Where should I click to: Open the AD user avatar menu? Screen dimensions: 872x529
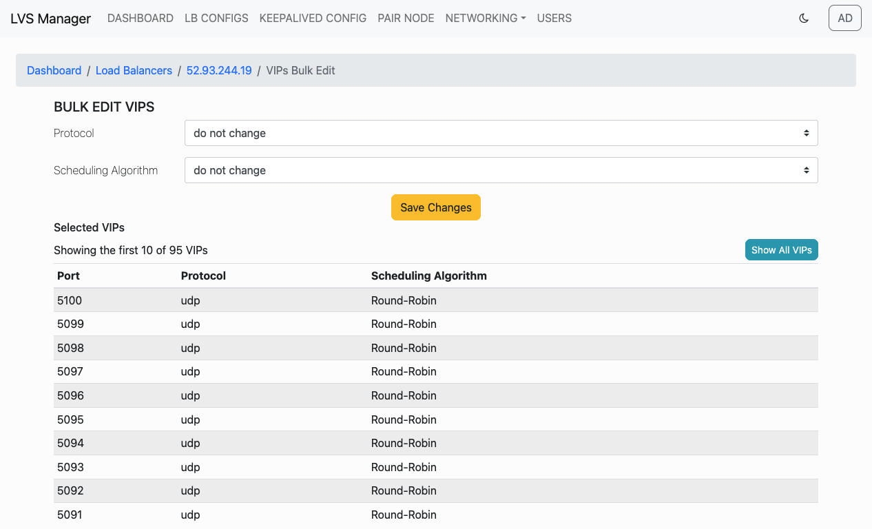pyautogui.click(x=845, y=19)
